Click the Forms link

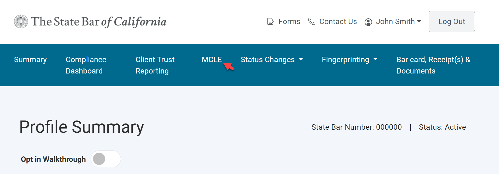point(289,21)
